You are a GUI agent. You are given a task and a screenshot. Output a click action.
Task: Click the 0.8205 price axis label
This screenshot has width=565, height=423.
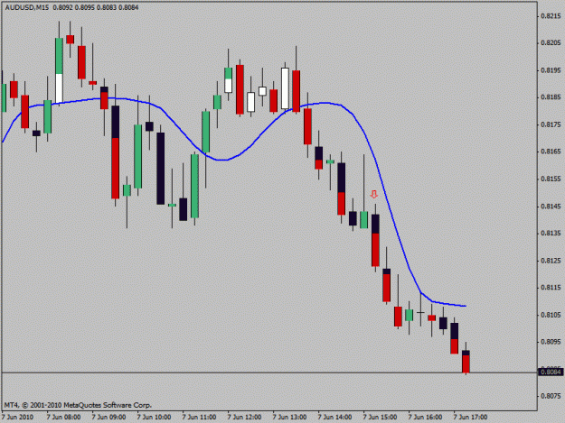[551, 42]
